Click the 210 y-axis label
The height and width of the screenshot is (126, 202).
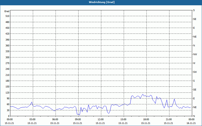coord(8,75)
